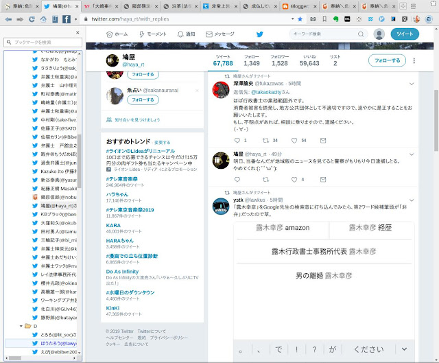Like the haya_rt tweet with 4 likes
Screen dimensions: 439x363
[294, 180]
